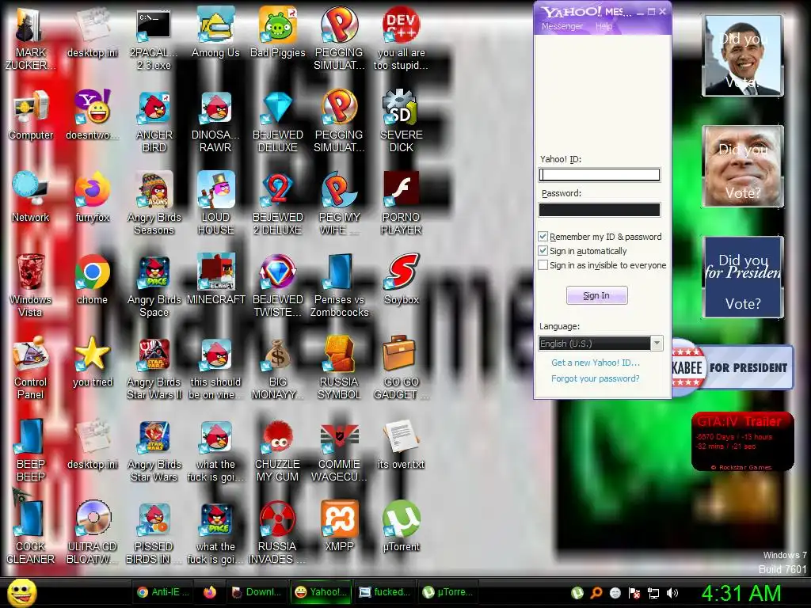Viewport: 811px width, 608px height.
Task: Open the DEV C++ red icon
Action: (402, 39)
